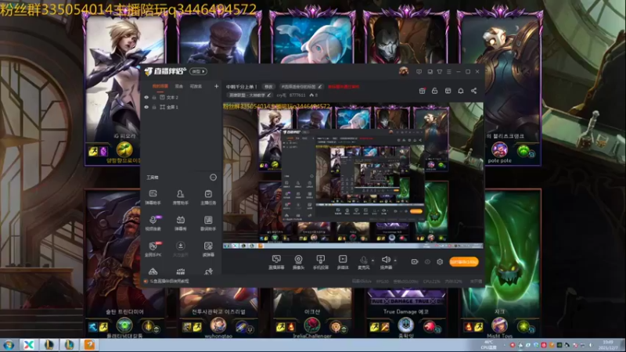
Task: Open the 主播任务 tool
Action: tap(208, 197)
